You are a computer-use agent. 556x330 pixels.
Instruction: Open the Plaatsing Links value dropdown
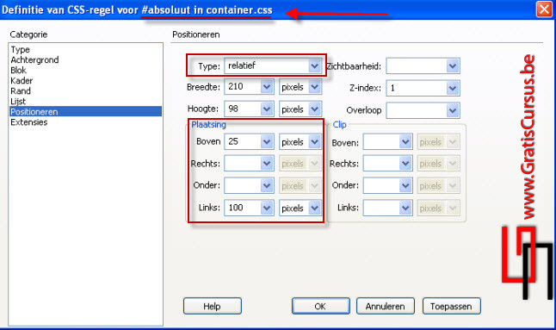coord(267,208)
